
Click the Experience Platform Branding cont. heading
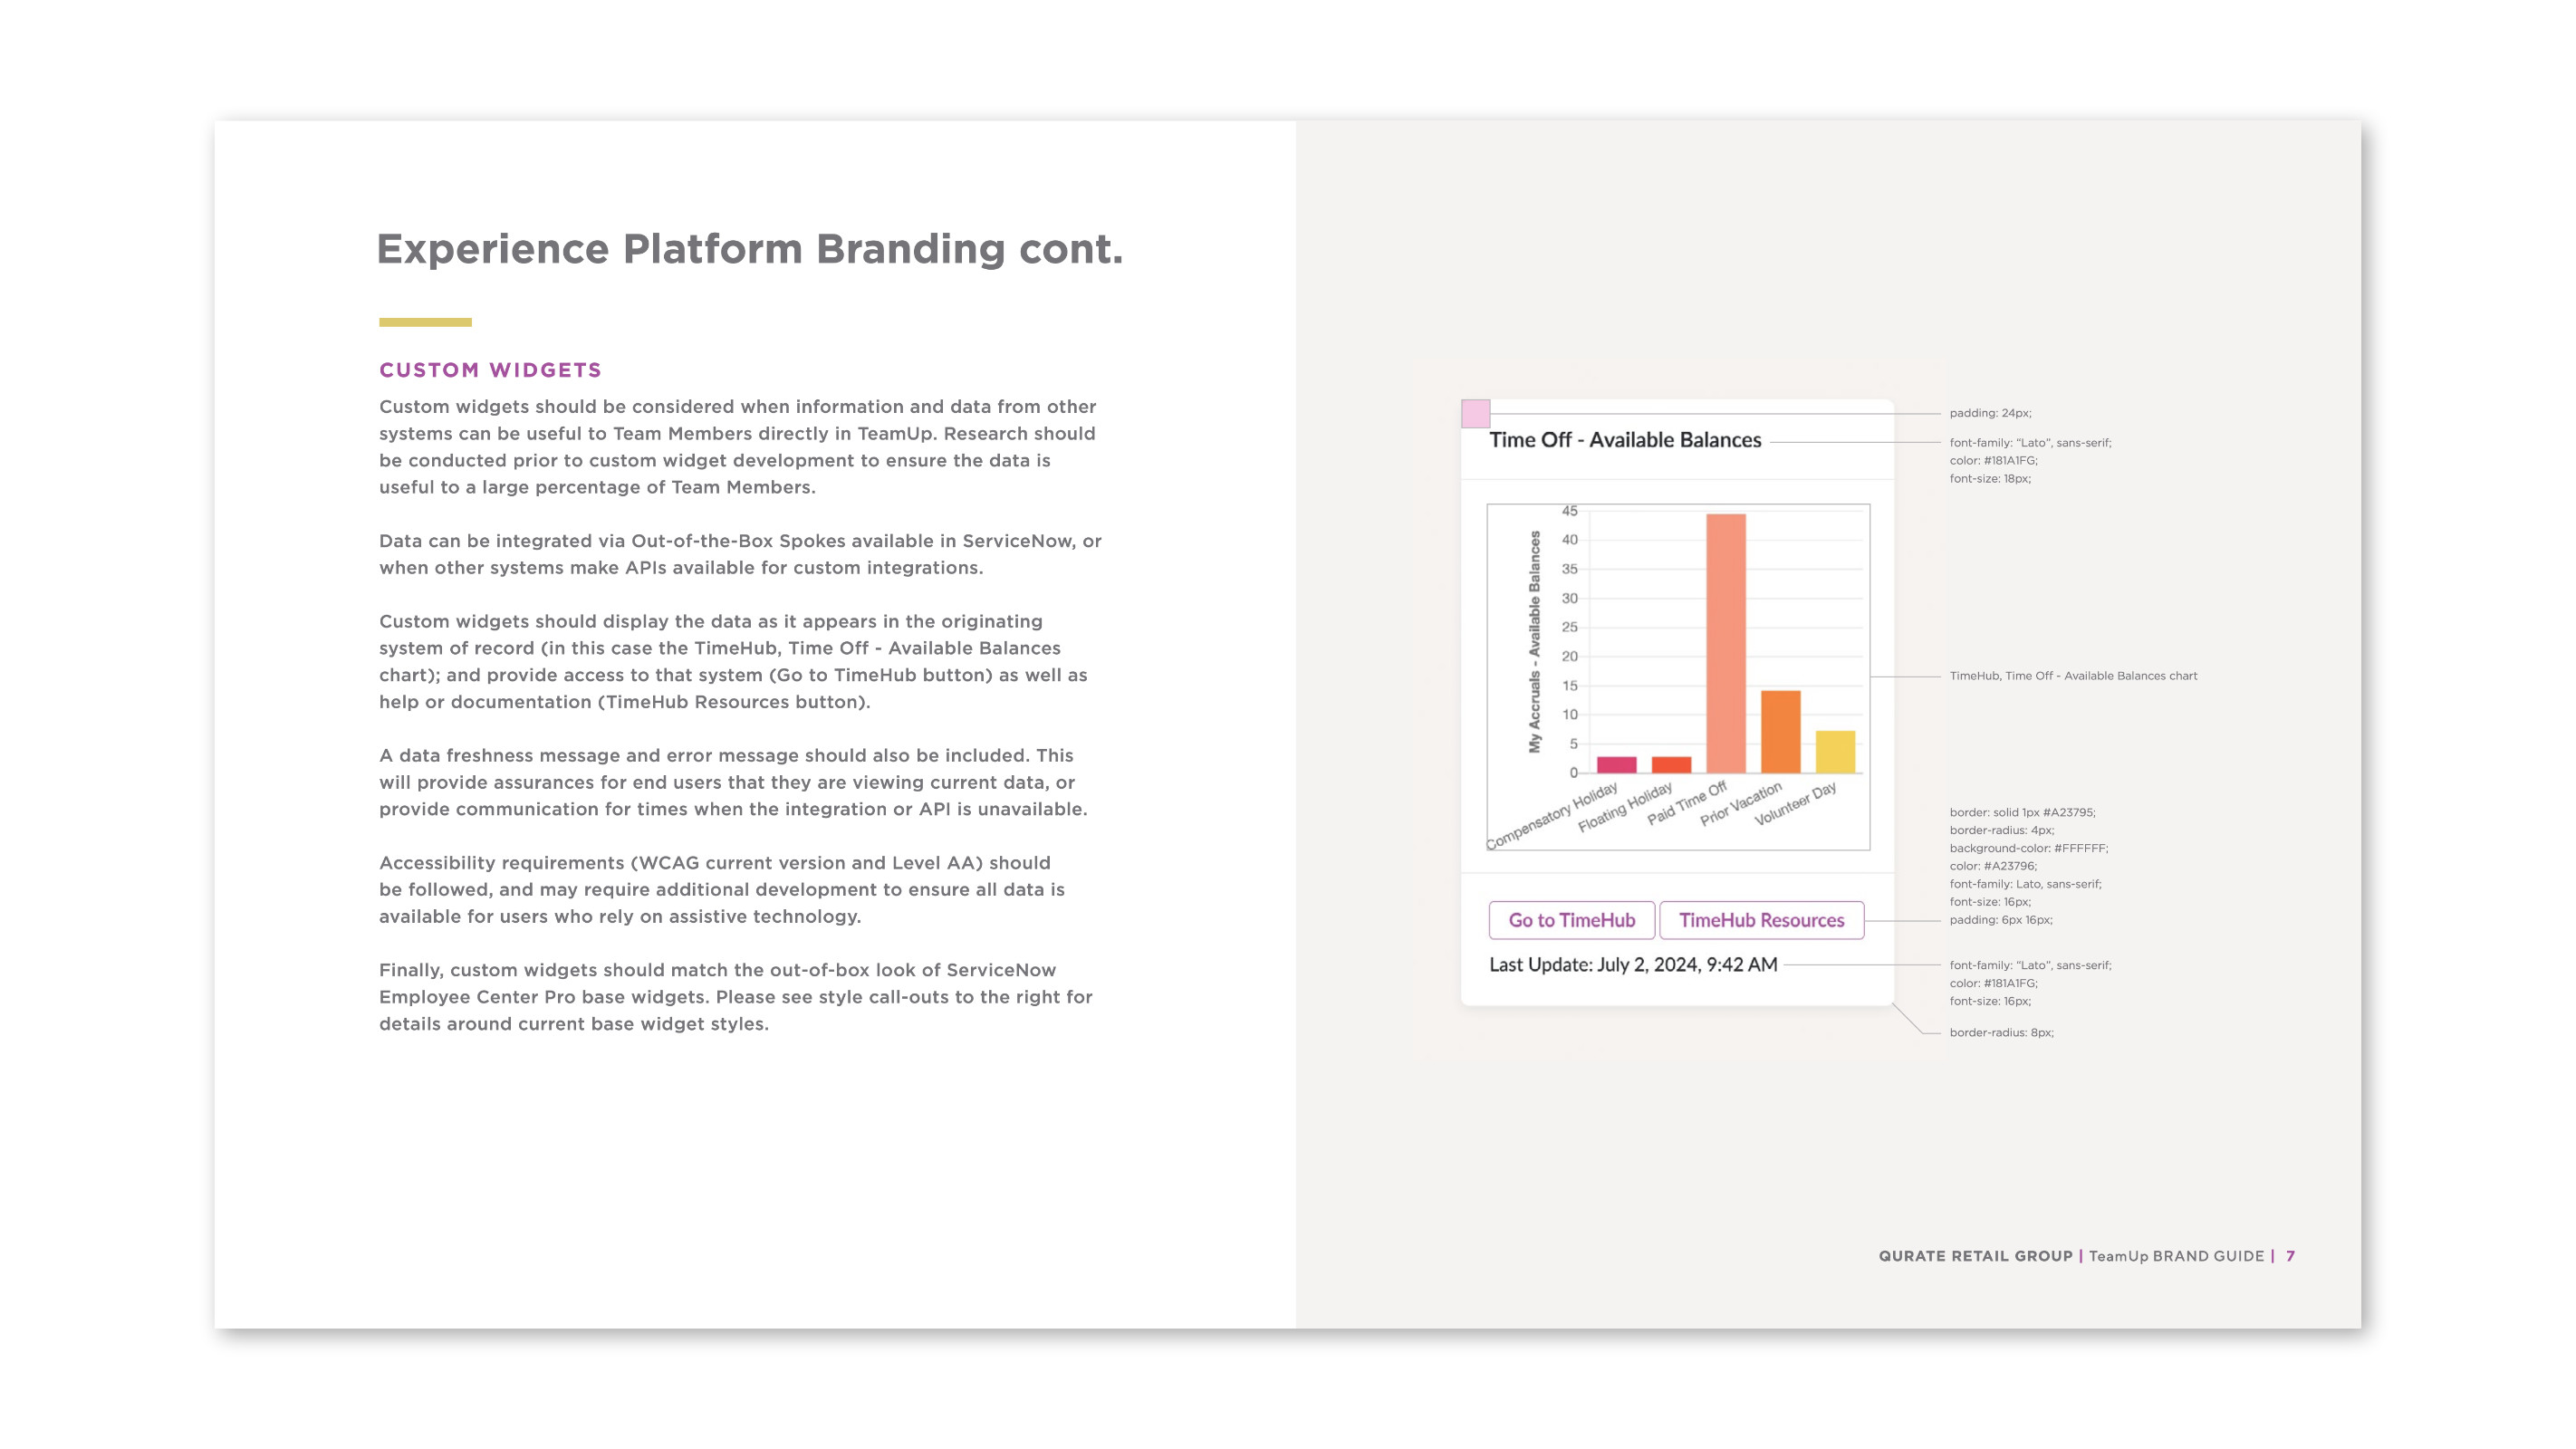click(749, 249)
